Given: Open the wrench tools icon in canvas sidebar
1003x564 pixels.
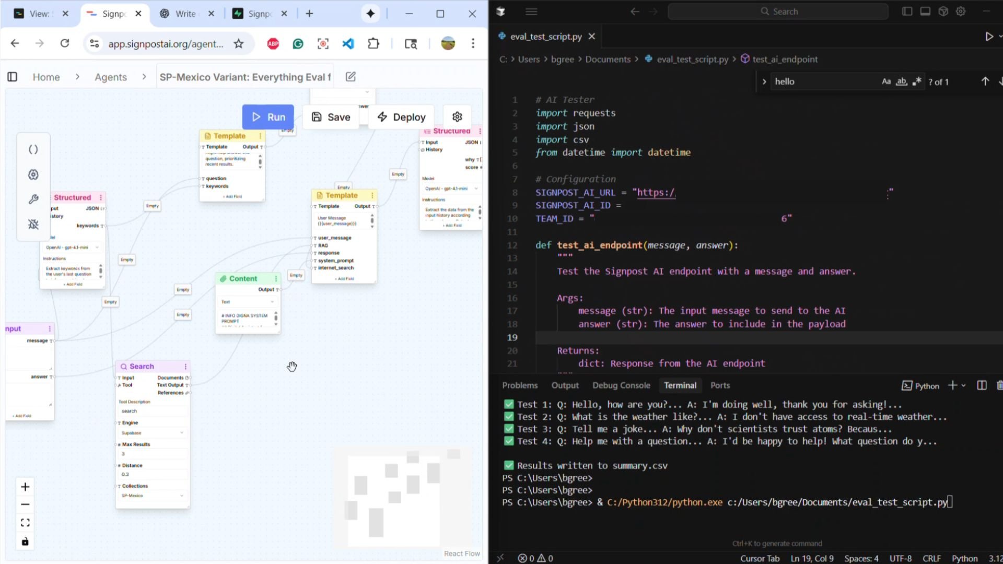Looking at the screenshot, I should coord(33,199).
